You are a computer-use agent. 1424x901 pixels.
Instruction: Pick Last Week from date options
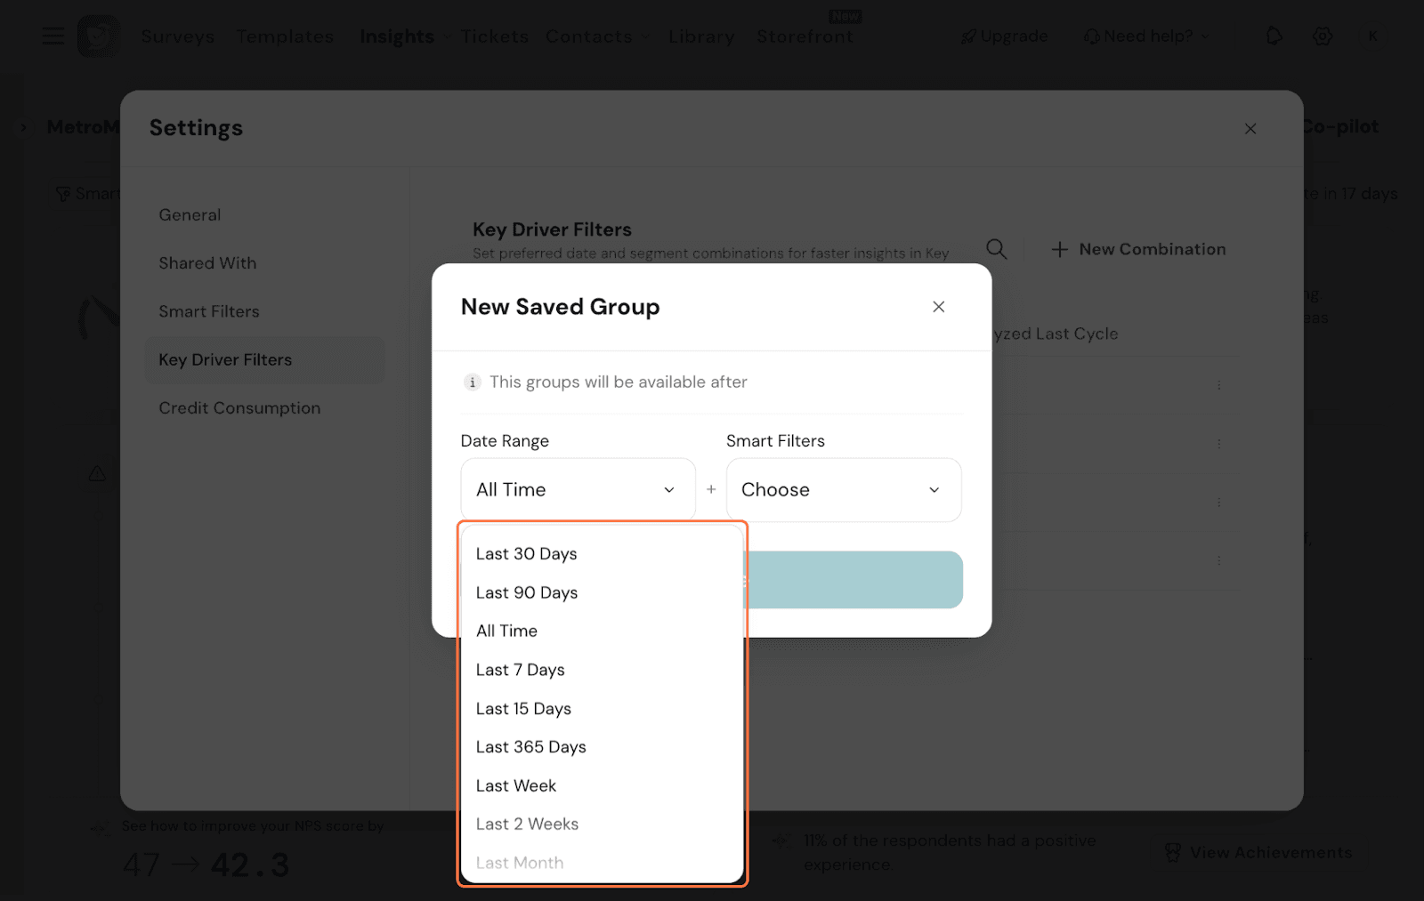tap(515, 786)
